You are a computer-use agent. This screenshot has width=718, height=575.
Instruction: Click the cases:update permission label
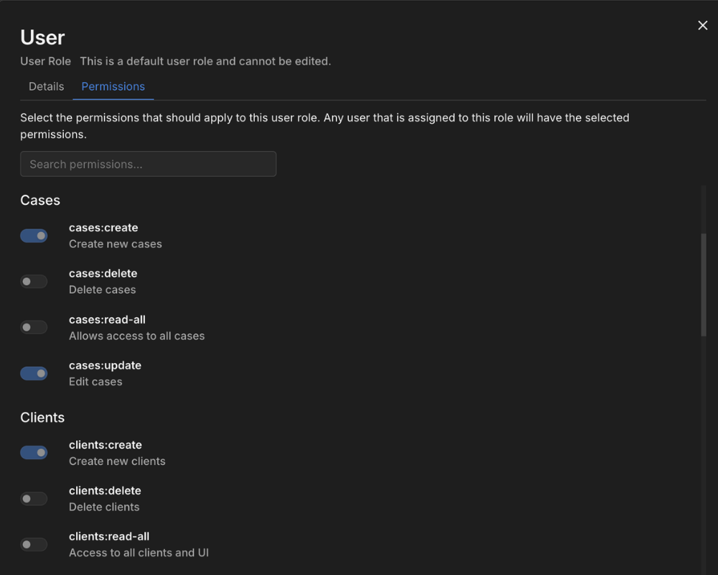pos(103,365)
